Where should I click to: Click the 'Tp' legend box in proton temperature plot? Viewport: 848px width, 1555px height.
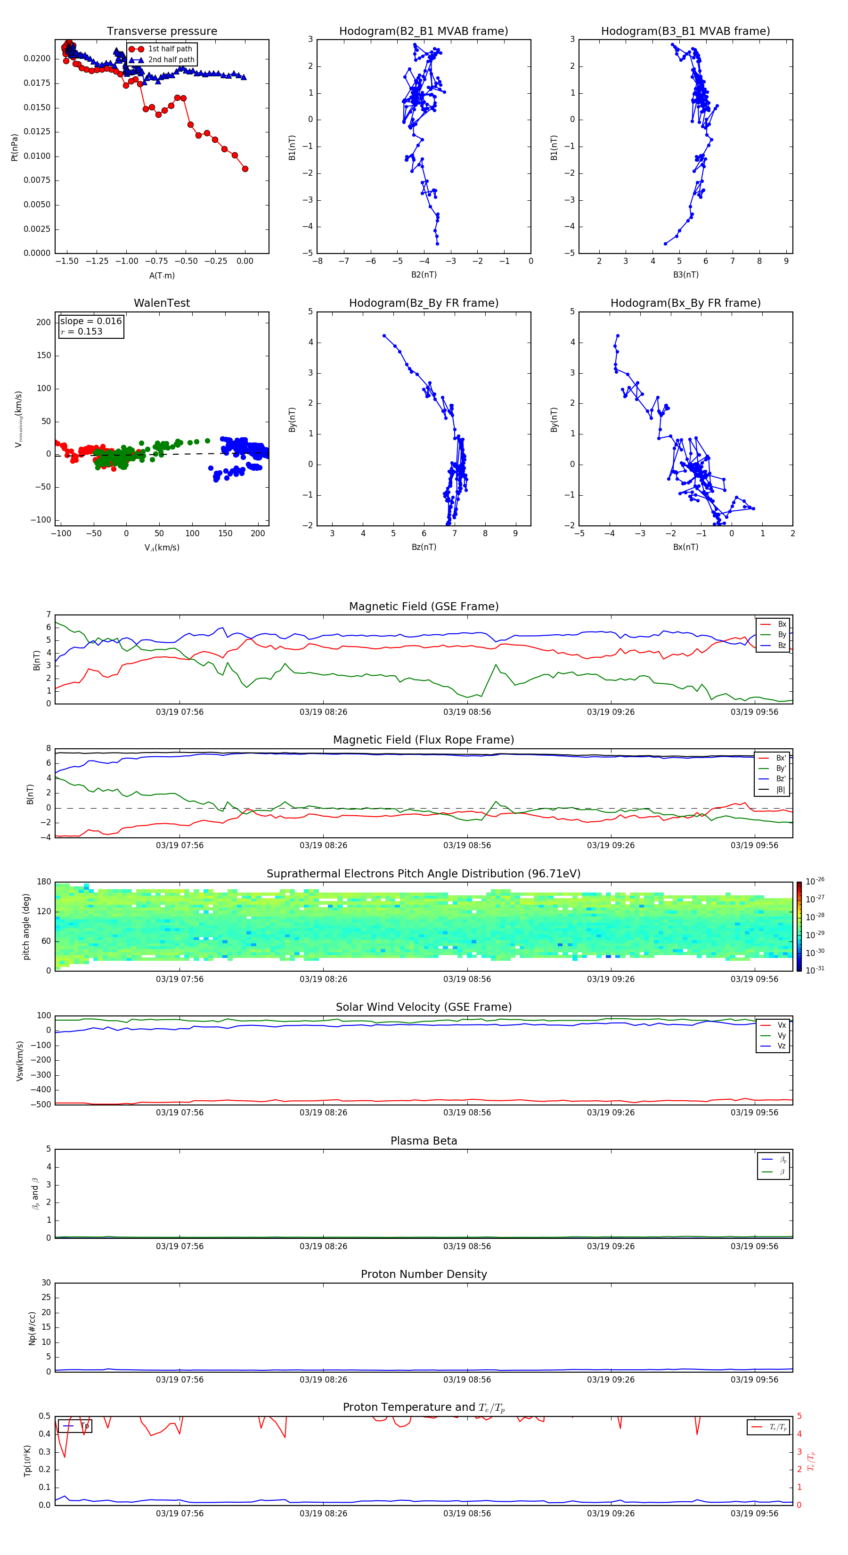[75, 1426]
